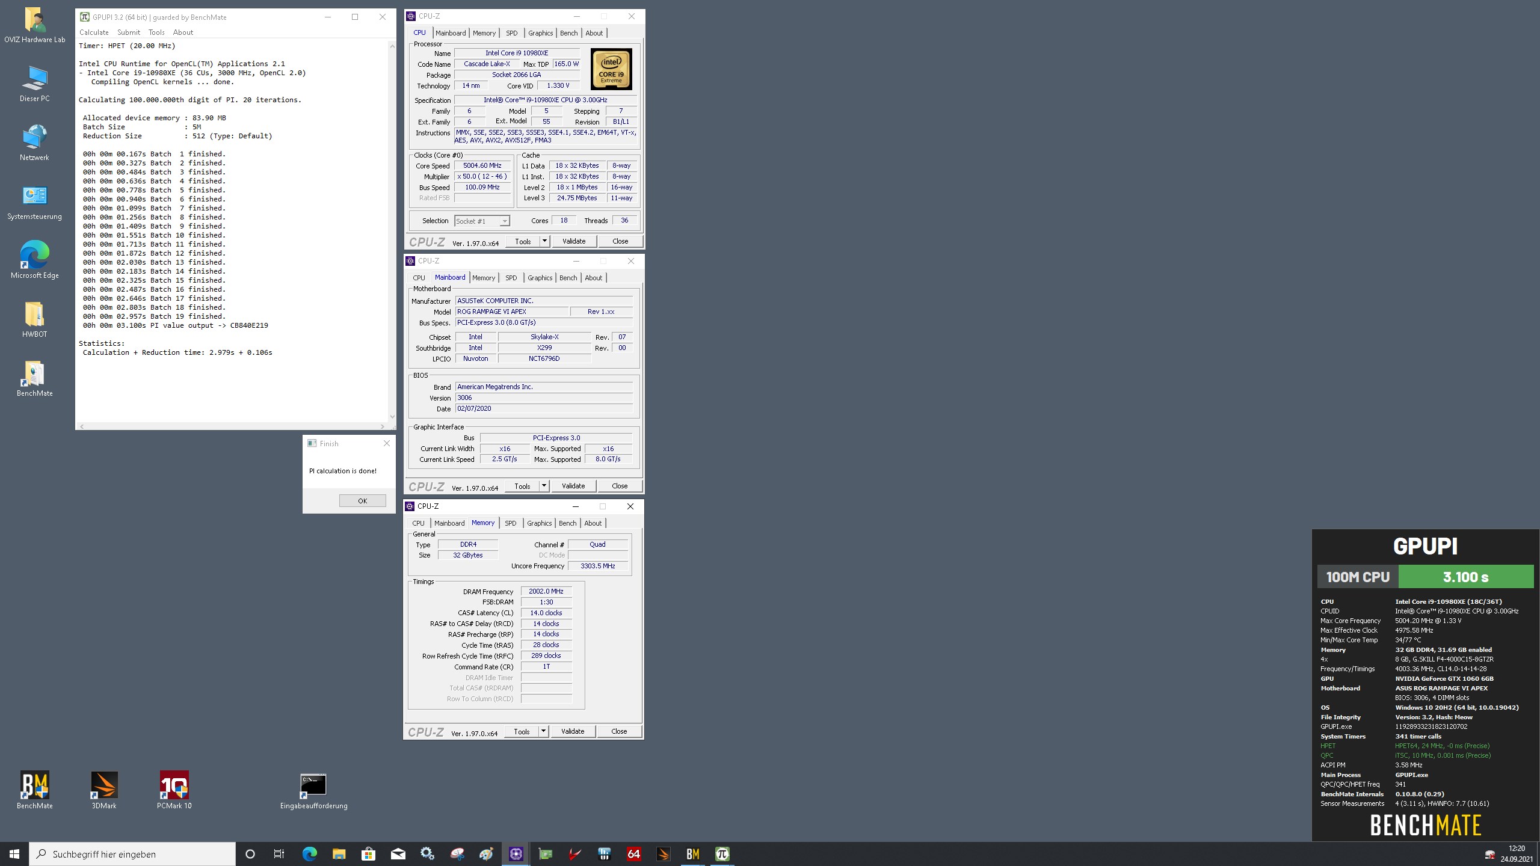
Task: Click Tools button in middle CPU-Z window
Action: [x=522, y=486]
